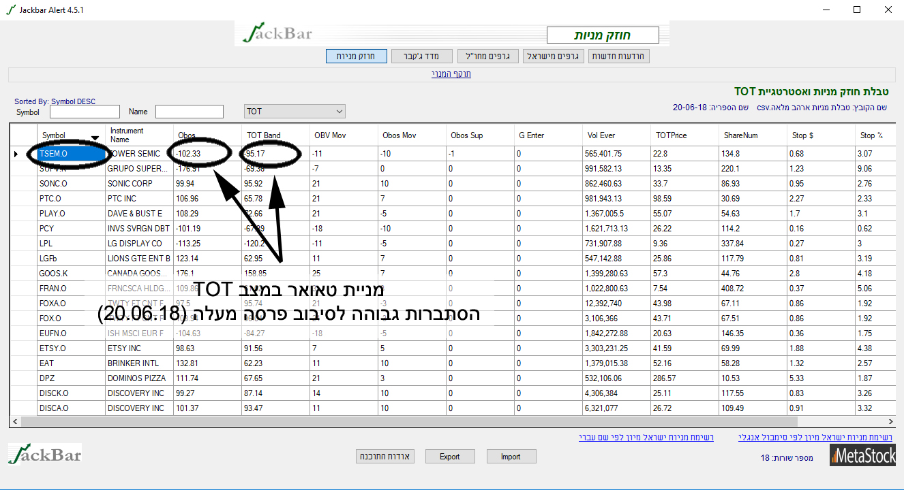
Task: Click the Stop $ column header
Action: click(x=821, y=135)
